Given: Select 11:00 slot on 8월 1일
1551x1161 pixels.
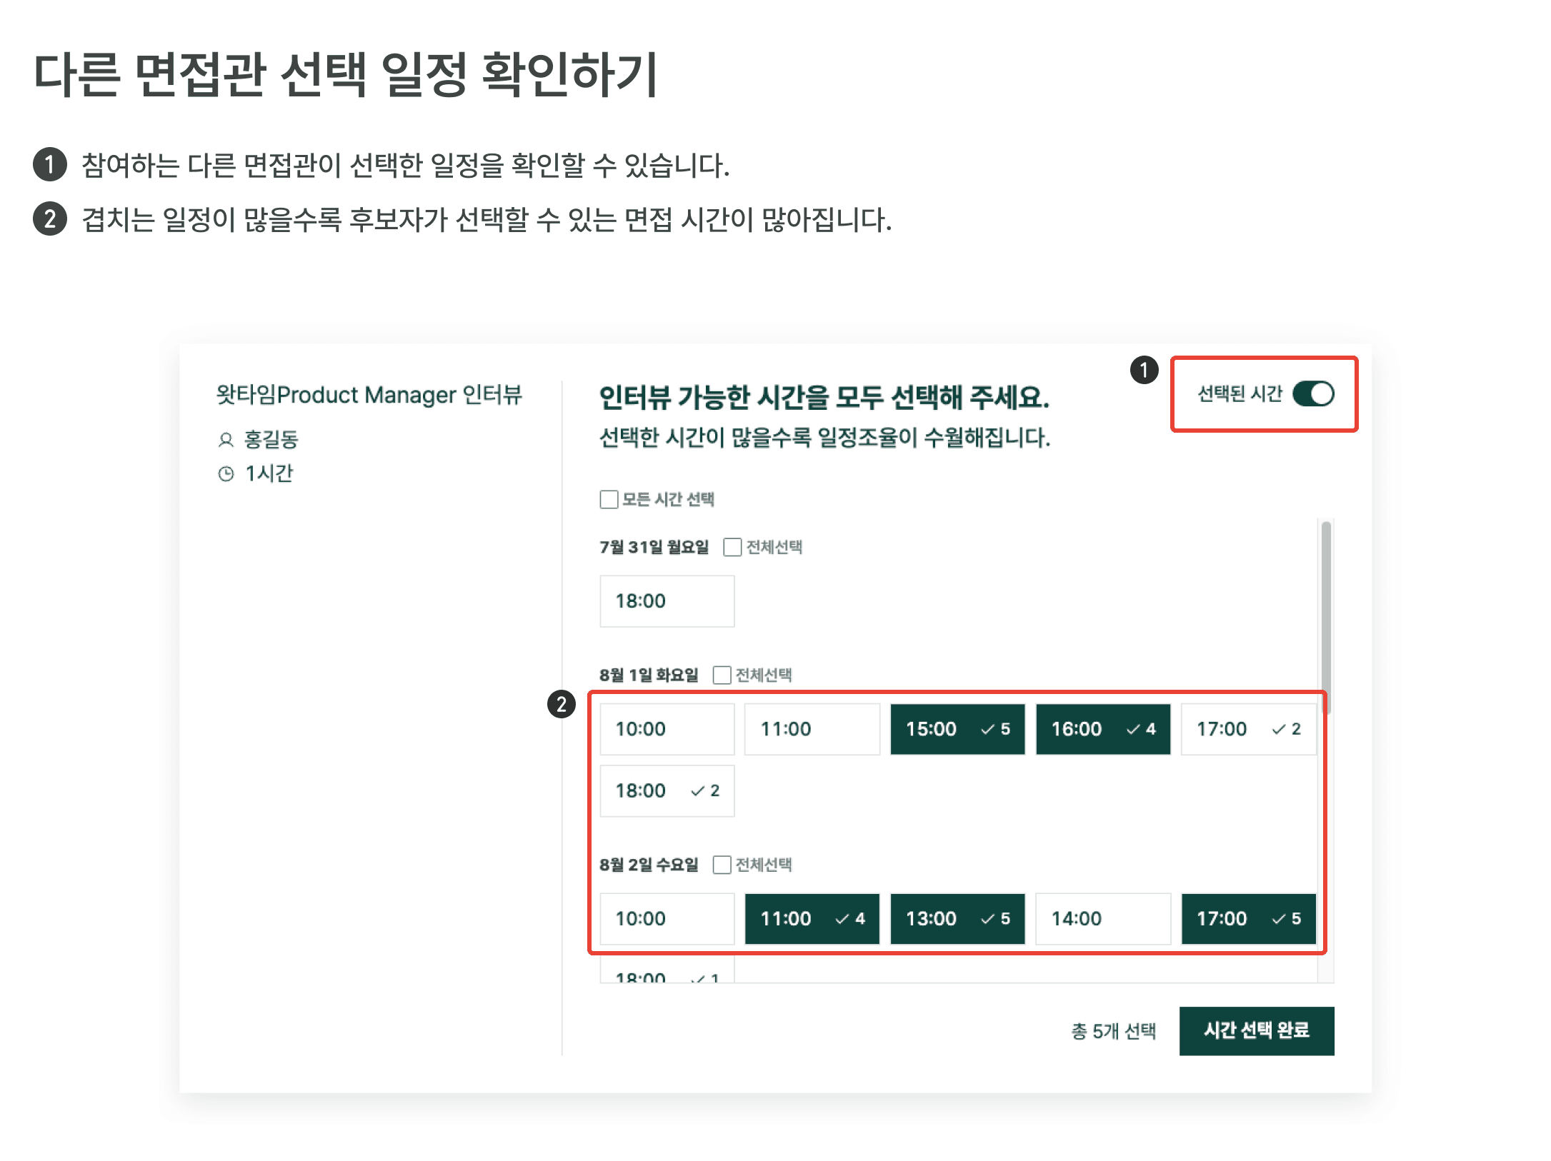Looking at the screenshot, I should coord(812,729).
